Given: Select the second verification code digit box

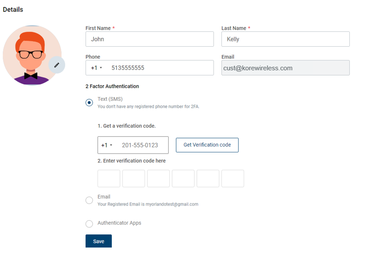Looking at the screenshot, I should (x=134, y=179).
